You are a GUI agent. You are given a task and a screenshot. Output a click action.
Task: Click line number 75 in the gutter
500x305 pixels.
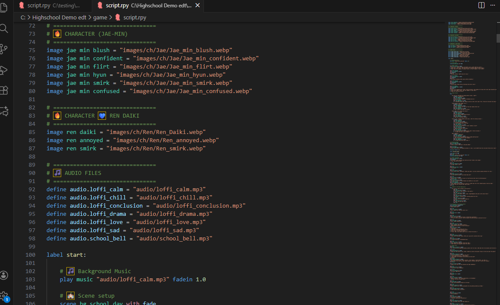click(x=32, y=50)
